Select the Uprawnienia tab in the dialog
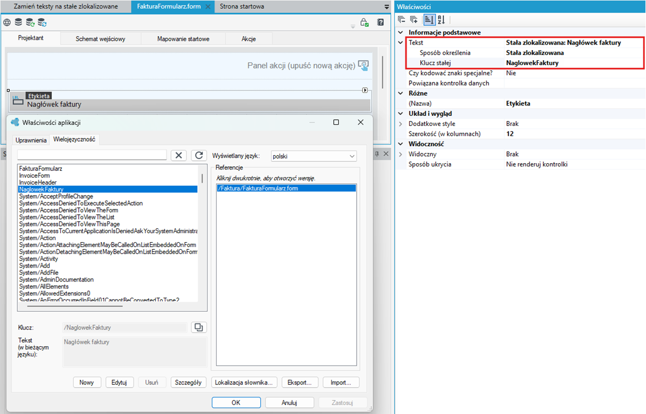The width and height of the screenshot is (646, 414). point(31,140)
